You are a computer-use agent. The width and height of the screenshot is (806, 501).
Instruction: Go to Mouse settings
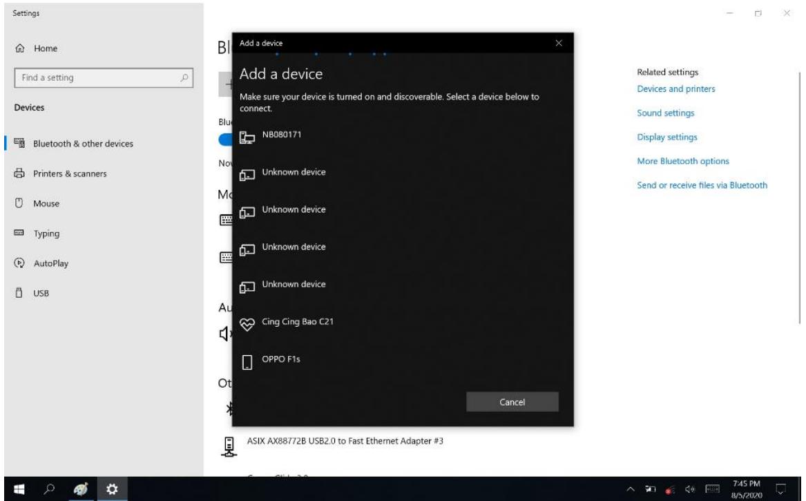coord(47,204)
